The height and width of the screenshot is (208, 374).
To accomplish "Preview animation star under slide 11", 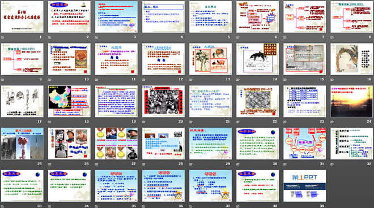I will [x=97, y=80].
